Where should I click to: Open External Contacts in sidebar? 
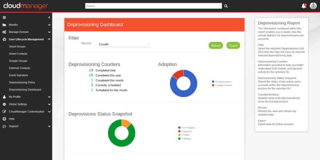point(20,68)
